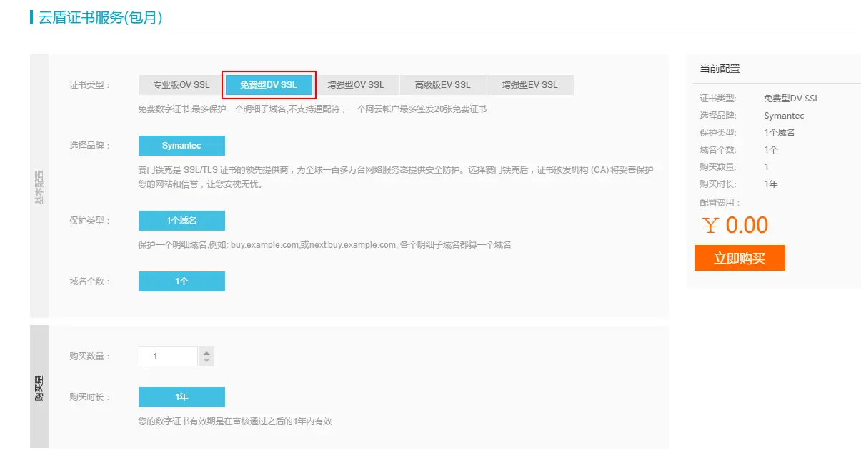The height and width of the screenshot is (475, 861).
Task: Select the 专业版OV SSL certificate type
Action: 181,85
